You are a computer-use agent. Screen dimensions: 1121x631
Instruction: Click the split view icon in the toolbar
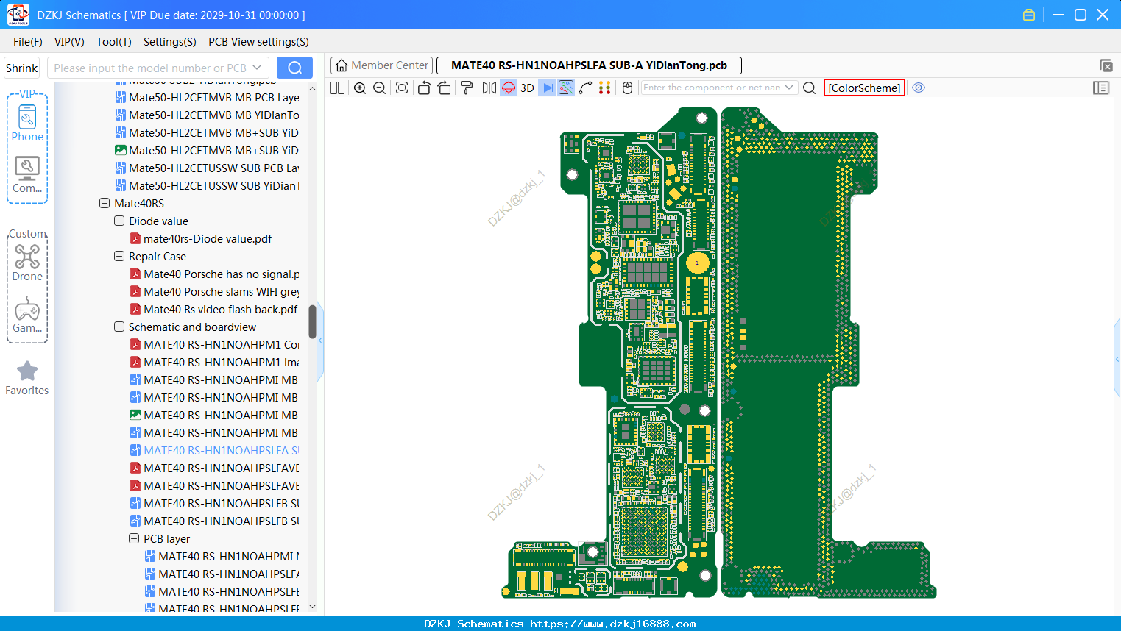coord(337,88)
